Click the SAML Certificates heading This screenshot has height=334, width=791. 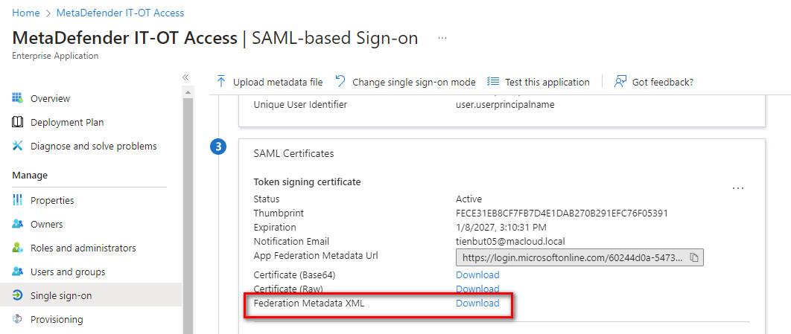click(293, 154)
